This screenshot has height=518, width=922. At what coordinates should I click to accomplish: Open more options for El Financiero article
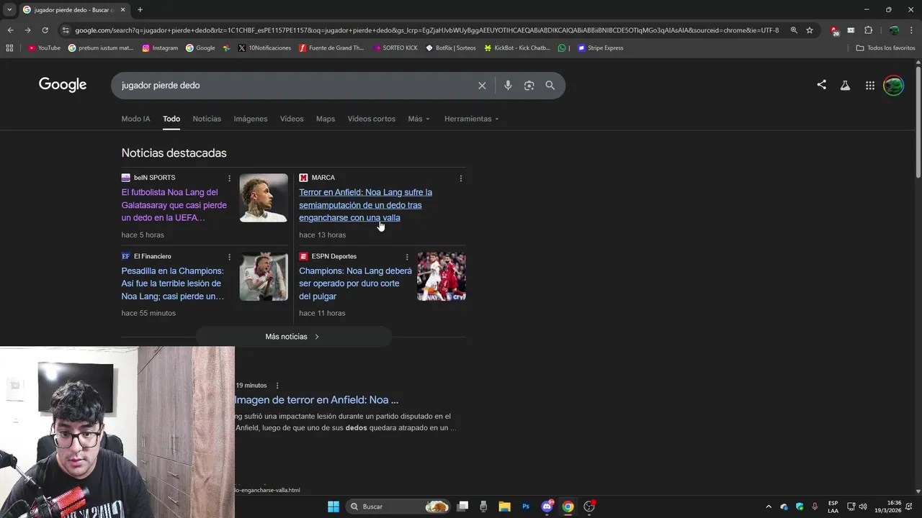click(x=230, y=257)
